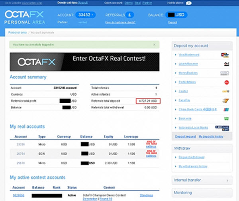Click the Equity column header
This screenshot has width=239, height=201.
point(108,136)
